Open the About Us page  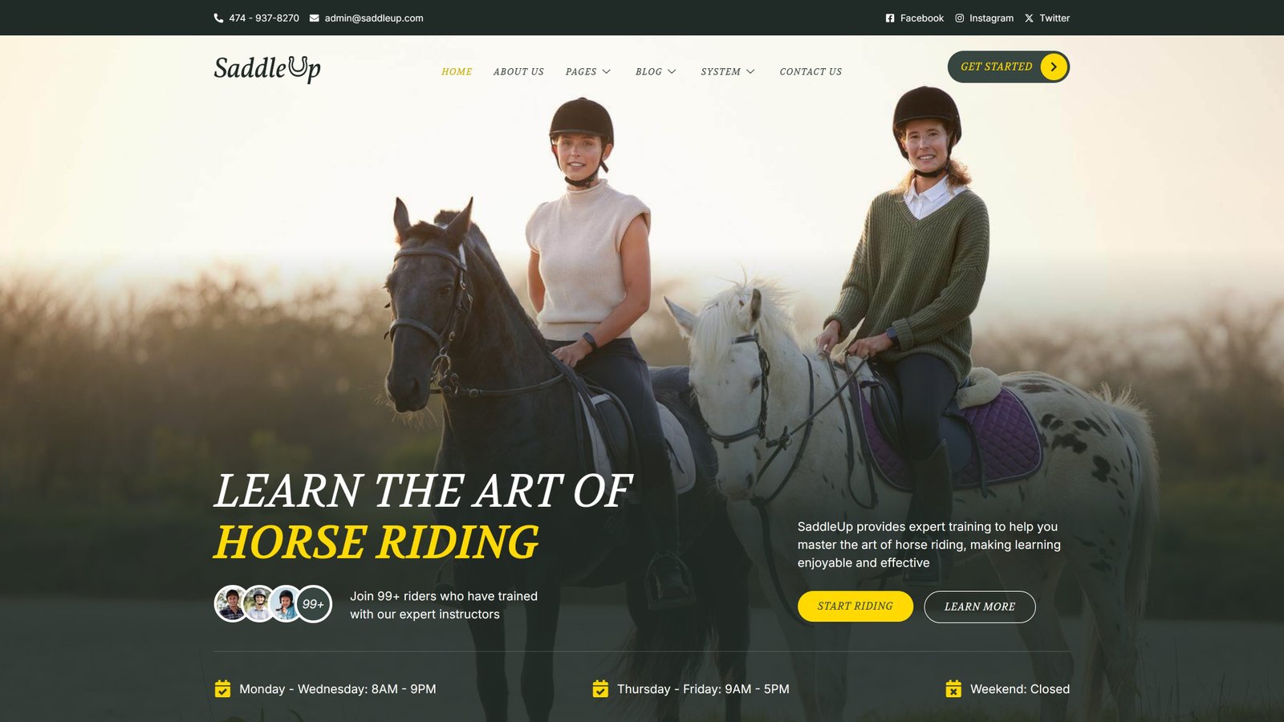click(x=518, y=71)
